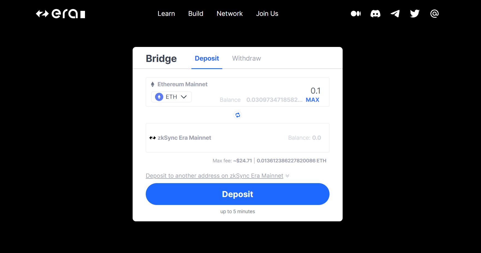The image size is (481, 253).
Task: Switch to the Withdraw tab
Action: [246, 58]
